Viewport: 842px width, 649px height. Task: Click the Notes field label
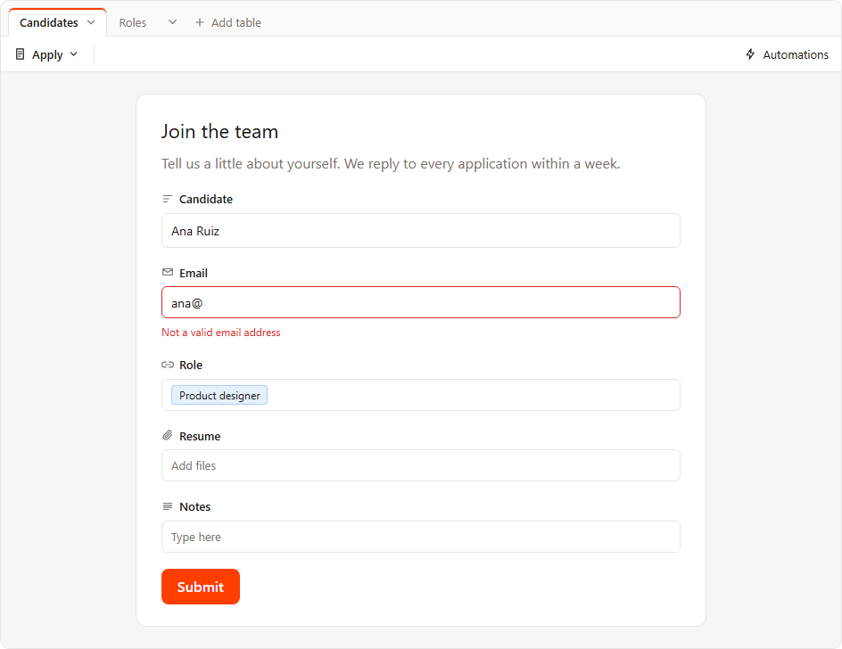click(x=195, y=506)
